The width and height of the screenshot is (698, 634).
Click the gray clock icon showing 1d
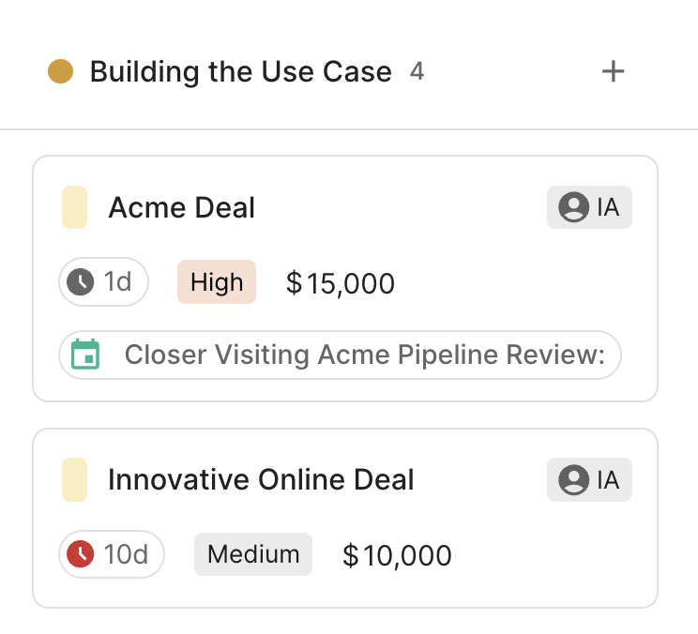pos(81,281)
